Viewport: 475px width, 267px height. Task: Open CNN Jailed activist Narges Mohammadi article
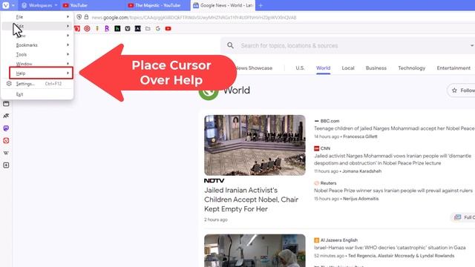tap(393, 159)
